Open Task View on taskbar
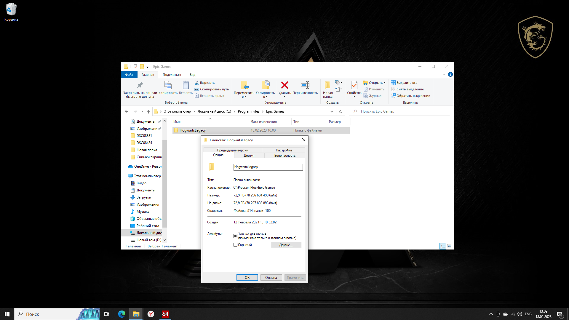The width and height of the screenshot is (569, 320). pyautogui.click(x=107, y=314)
